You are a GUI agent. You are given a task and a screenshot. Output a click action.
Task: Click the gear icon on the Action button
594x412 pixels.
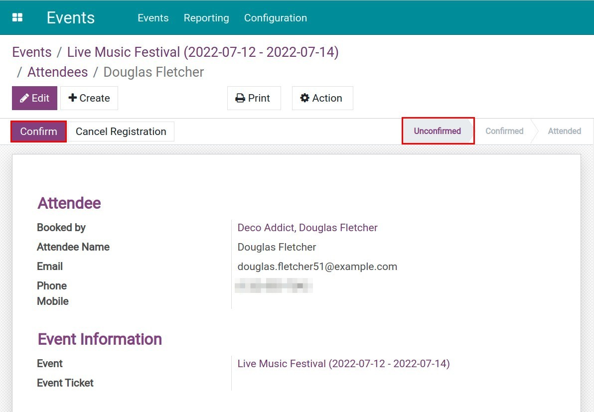(x=305, y=98)
